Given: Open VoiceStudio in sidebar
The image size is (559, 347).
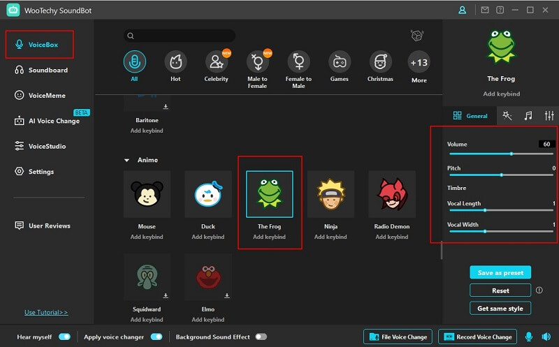Looking at the screenshot, I should tap(40, 146).
